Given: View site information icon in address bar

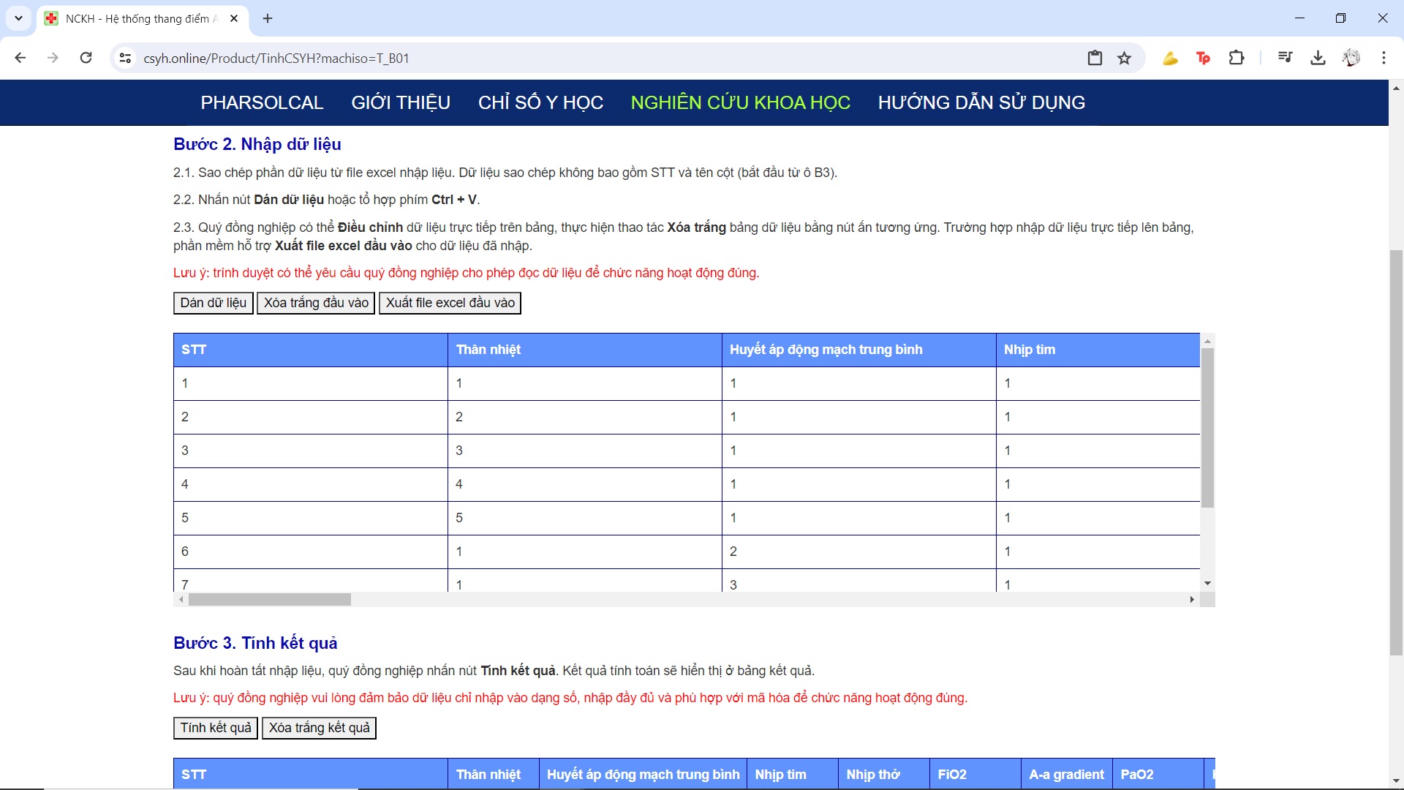Looking at the screenshot, I should coord(125,58).
